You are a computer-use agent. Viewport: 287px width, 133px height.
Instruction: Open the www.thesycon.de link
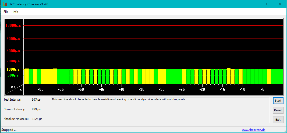pyautogui.click(x=253, y=130)
